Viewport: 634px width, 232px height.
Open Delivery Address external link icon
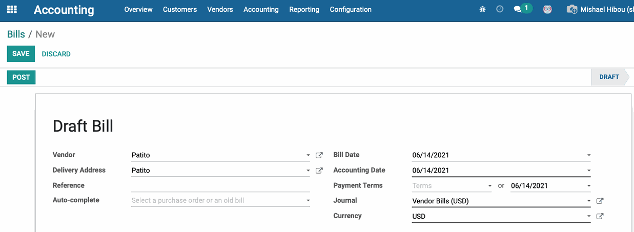[319, 171]
